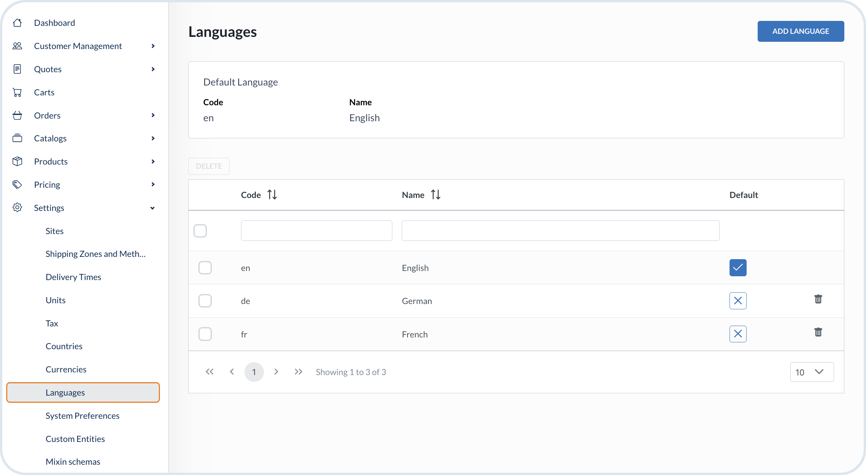Sort by the Code column arrows
This screenshot has width=866, height=475.
click(272, 194)
